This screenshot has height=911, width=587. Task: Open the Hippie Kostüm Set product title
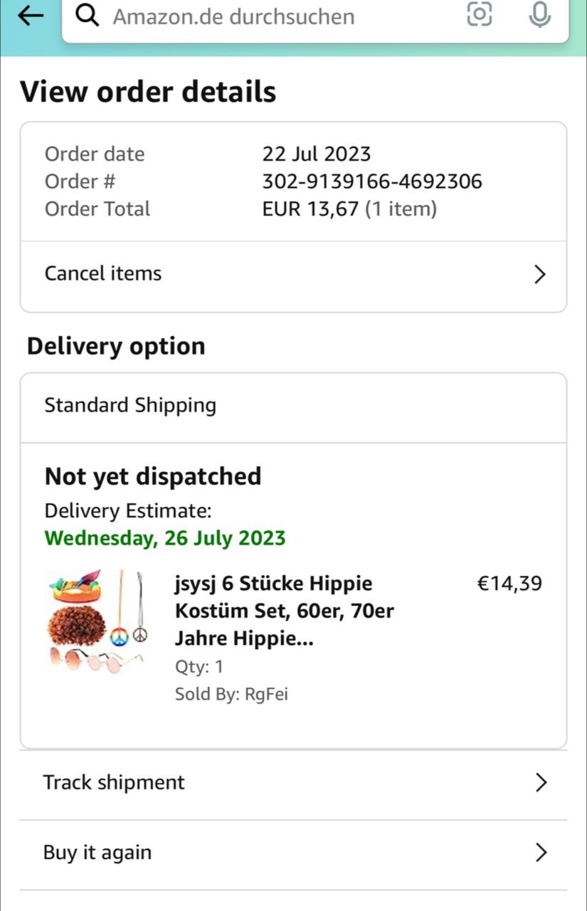(x=283, y=611)
